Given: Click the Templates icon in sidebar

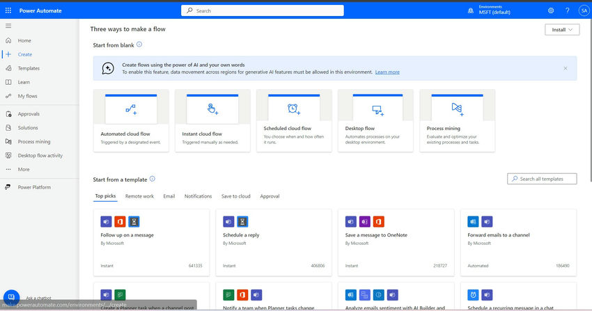Looking at the screenshot, I should click(x=8, y=68).
